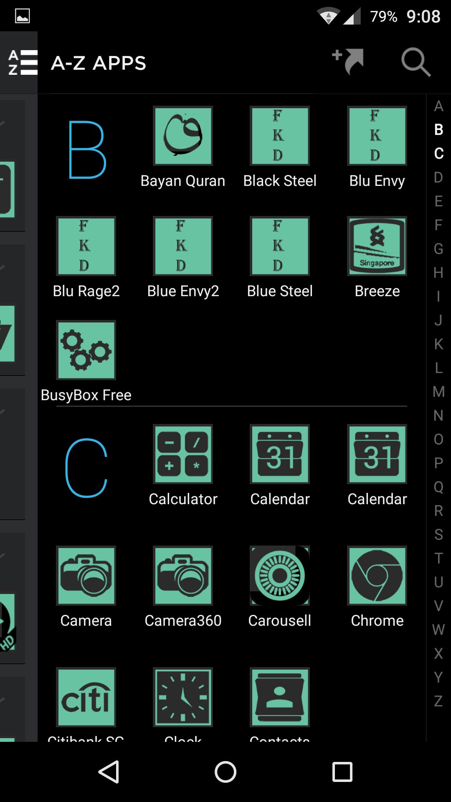Jump to letter D in index
The height and width of the screenshot is (802, 451).
[x=438, y=178]
